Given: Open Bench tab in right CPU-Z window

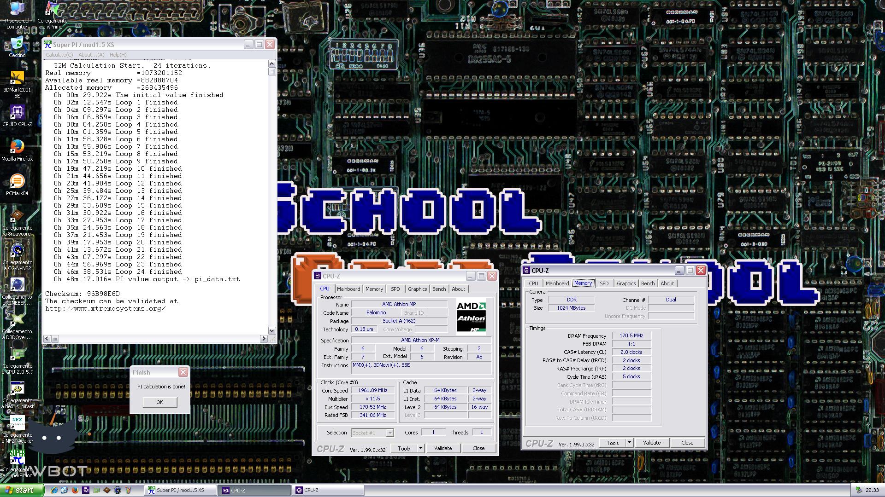Looking at the screenshot, I should tap(648, 283).
